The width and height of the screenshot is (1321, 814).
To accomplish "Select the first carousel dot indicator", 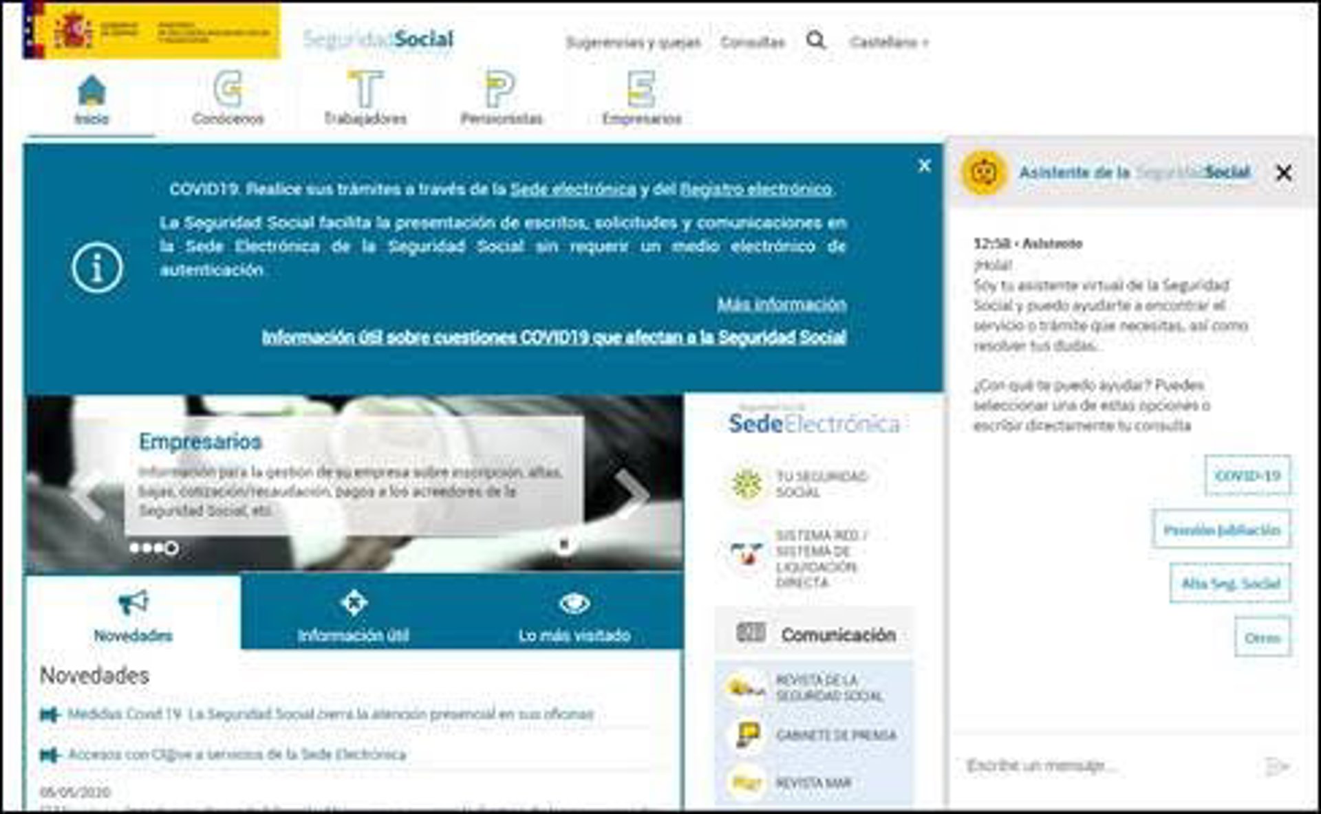I will 135,548.
